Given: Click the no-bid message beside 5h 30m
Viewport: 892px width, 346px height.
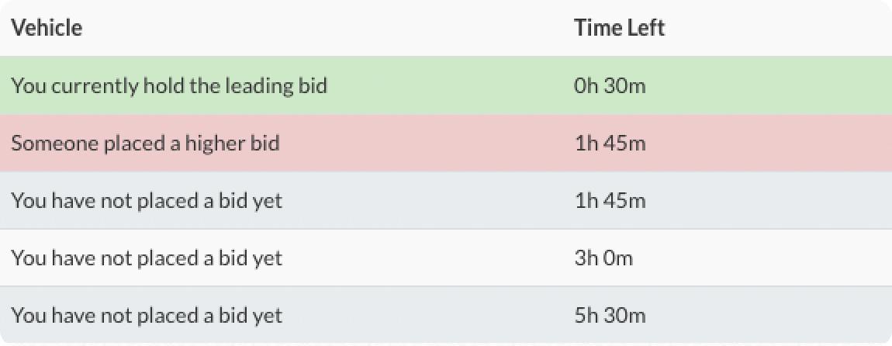Looking at the screenshot, I should point(147,315).
